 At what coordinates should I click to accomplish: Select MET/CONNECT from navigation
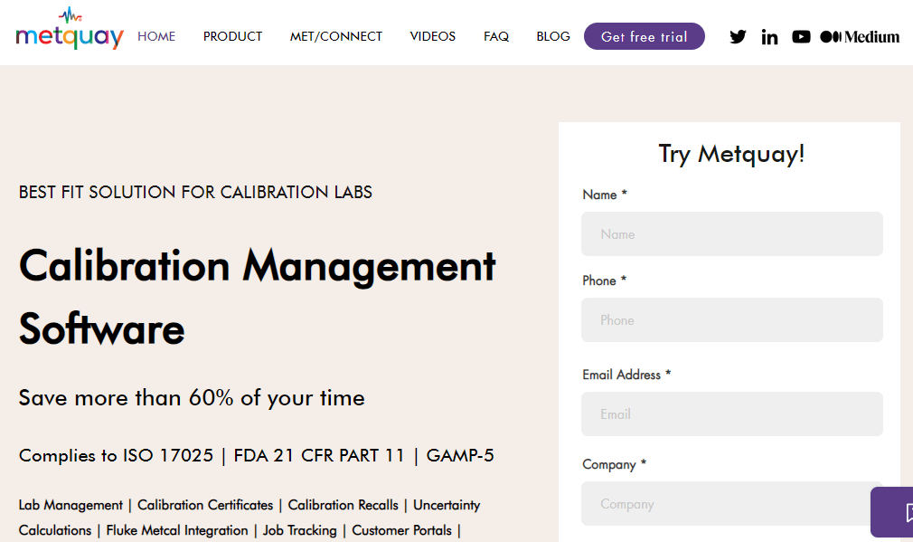[335, 36]
